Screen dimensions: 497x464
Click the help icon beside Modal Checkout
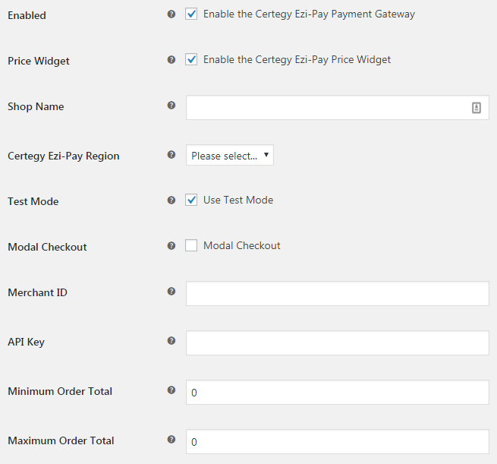(x=171, y=246)
